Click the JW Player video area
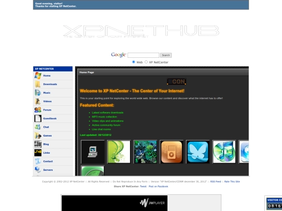This screenshot has width=282, height=211. pyautogui.click(x=114, y=203)
